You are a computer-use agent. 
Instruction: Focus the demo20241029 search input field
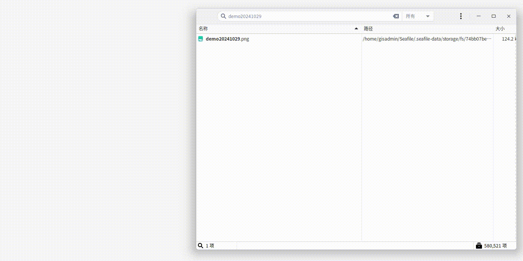309,16
